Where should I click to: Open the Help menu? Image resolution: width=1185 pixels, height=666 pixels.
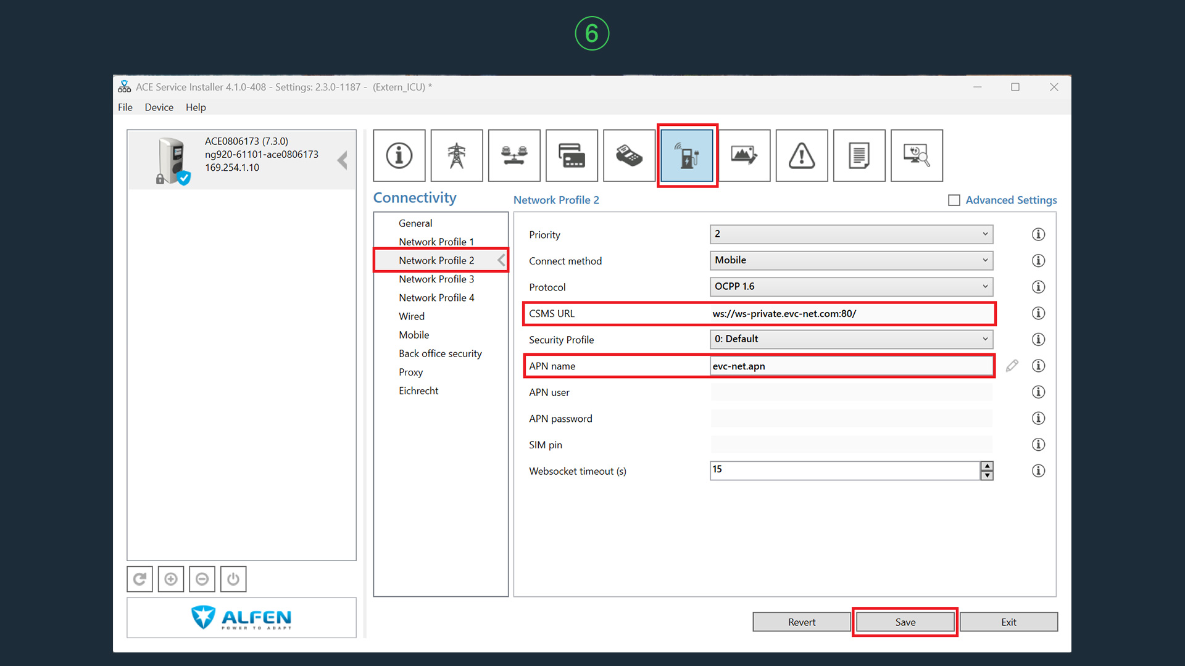click(196, 107)
